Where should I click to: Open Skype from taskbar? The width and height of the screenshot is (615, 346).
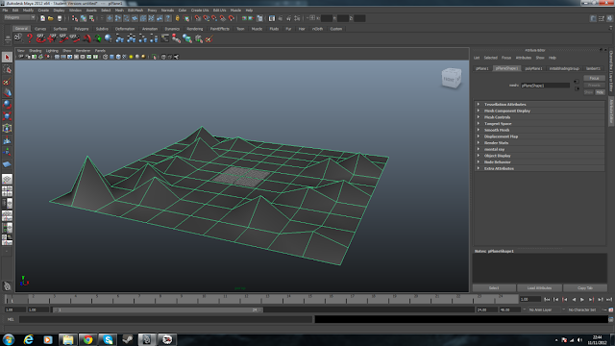pos(108,339)
